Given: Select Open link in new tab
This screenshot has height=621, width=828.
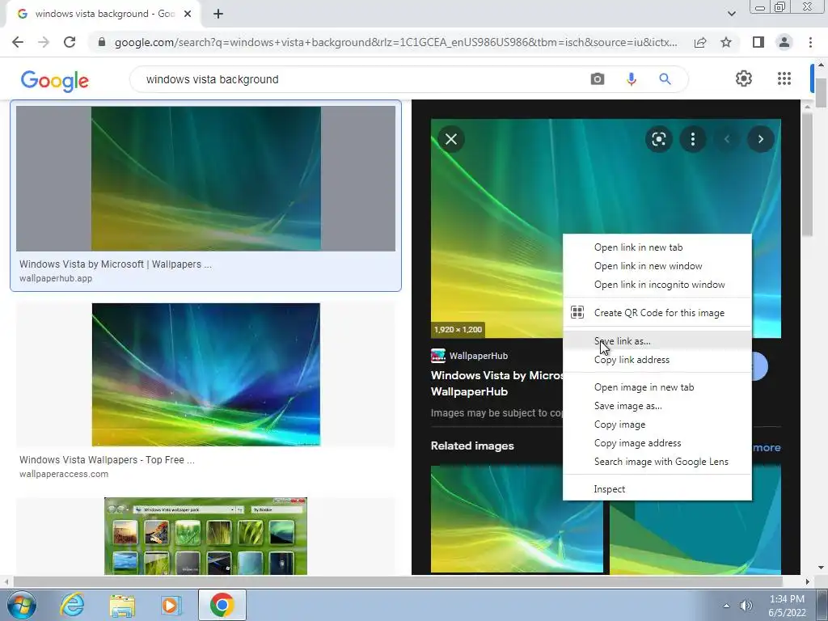Looking at the screenshot, I should click(x=657, y=247).
